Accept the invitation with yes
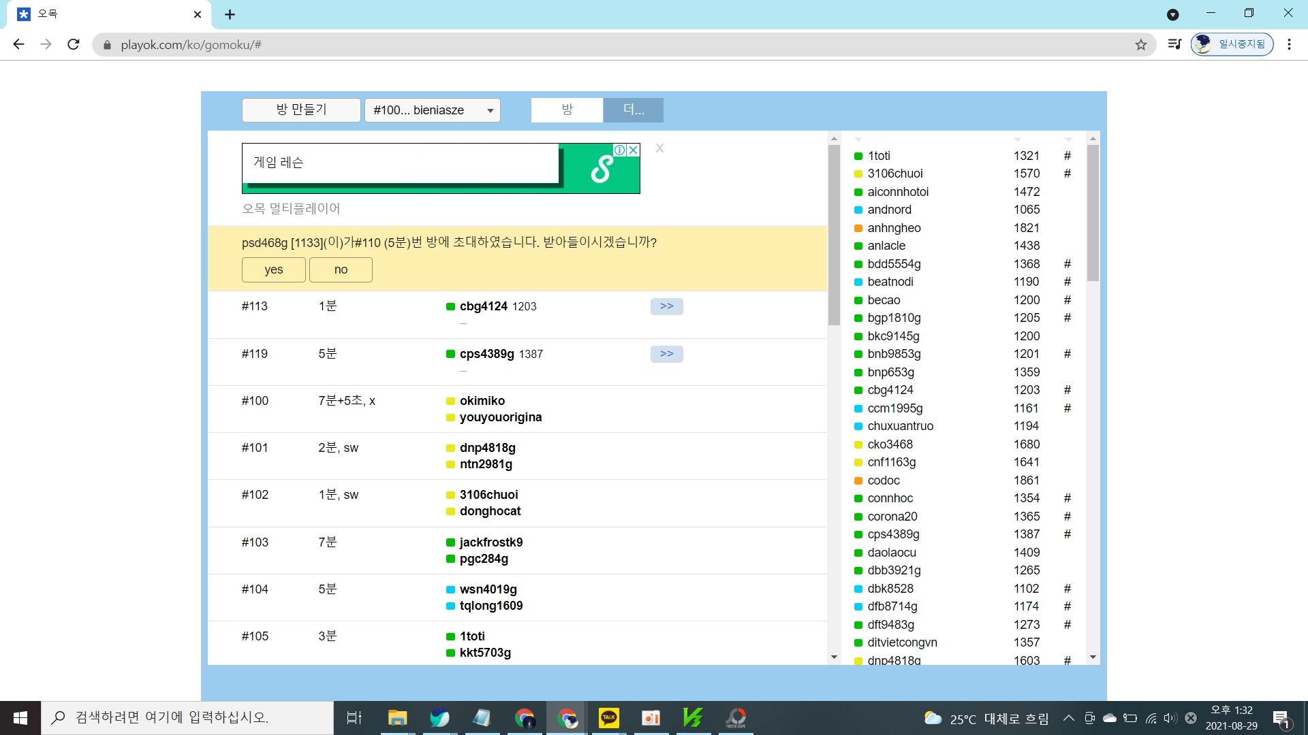Viewport: 1308px width, 735px height. [273, 269]
